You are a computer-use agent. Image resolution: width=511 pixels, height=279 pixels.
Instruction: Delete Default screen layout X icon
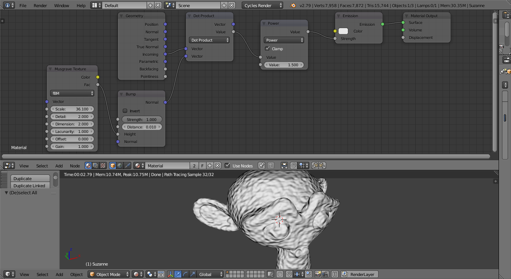click(x=158, y=5)
